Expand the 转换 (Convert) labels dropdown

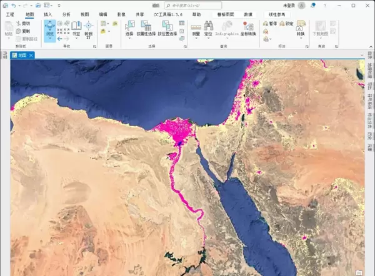coord(301,40)
